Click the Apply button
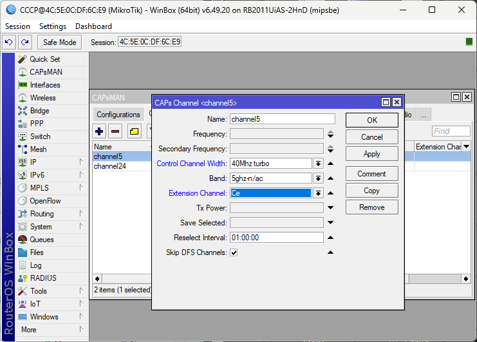 [x=371, y=154]
